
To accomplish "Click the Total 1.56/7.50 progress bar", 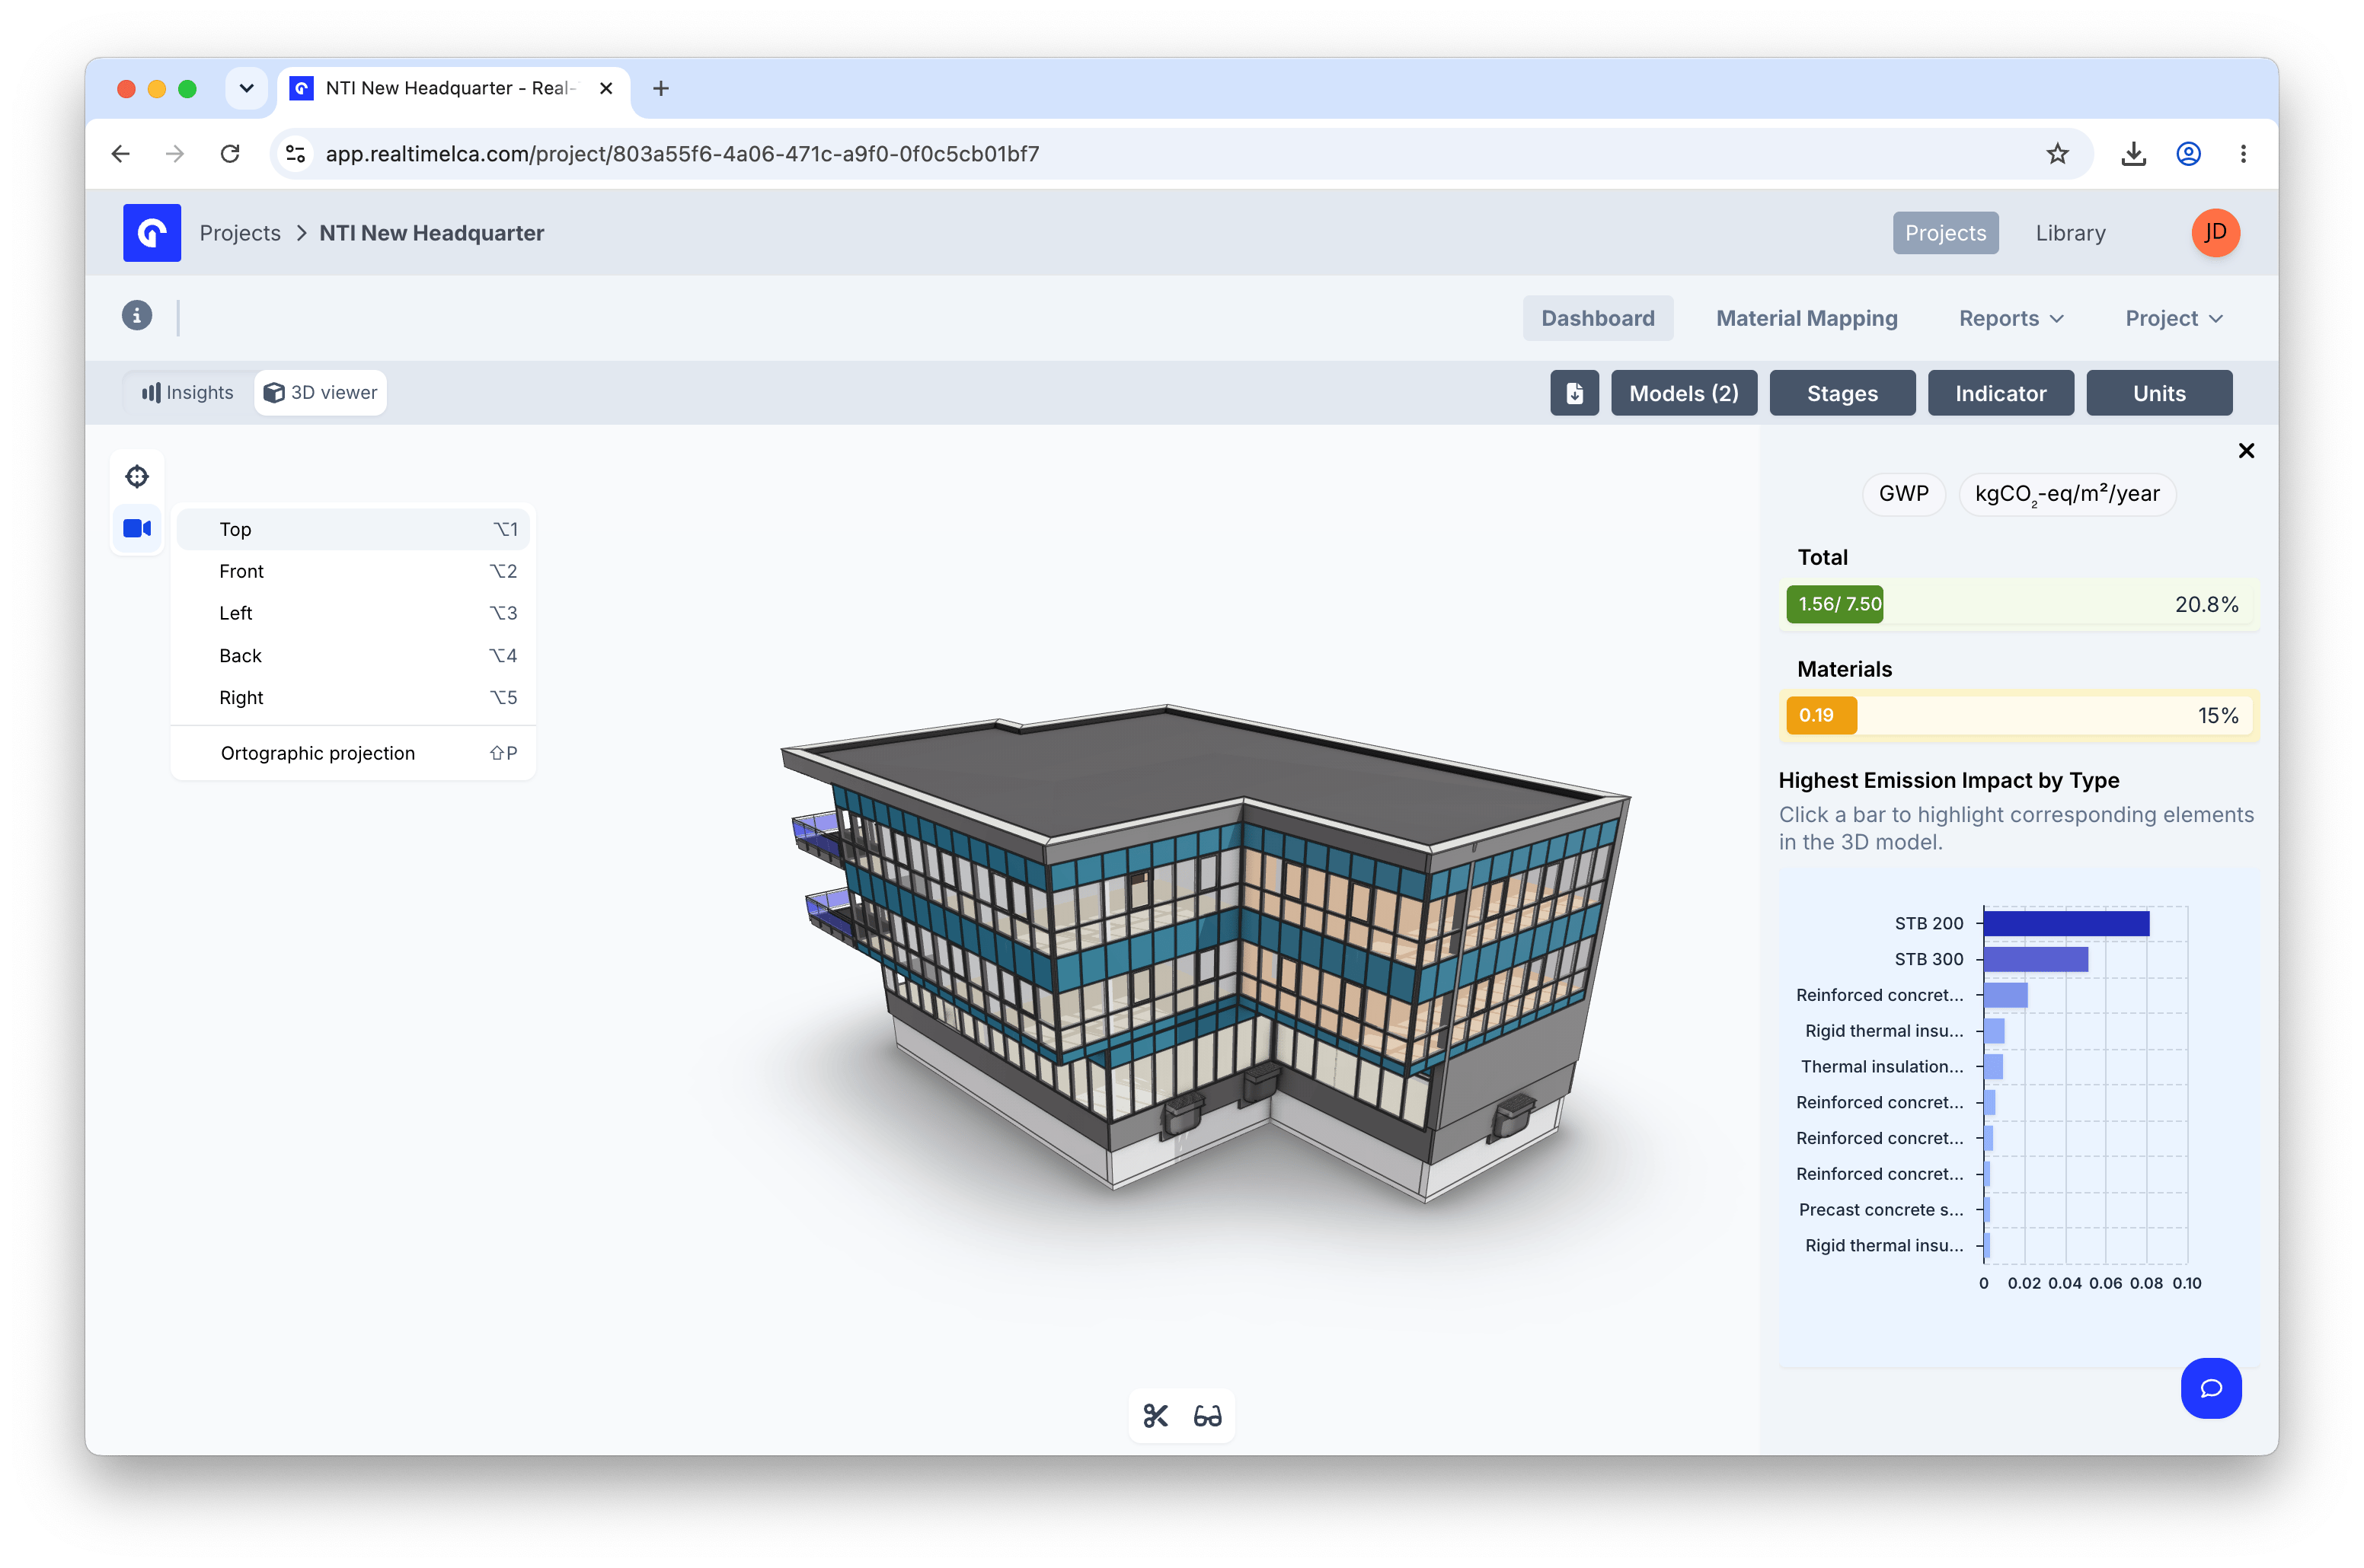I will (x=2019, y=604).
